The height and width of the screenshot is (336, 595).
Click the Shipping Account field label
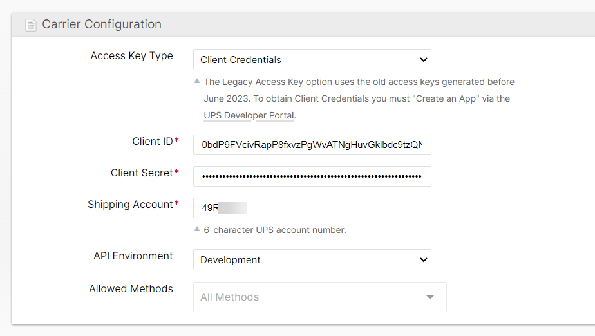[130, 205]
